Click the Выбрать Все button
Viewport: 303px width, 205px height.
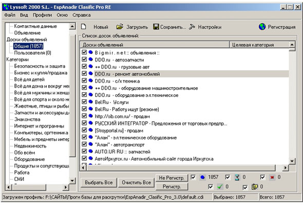pos(99,182)
